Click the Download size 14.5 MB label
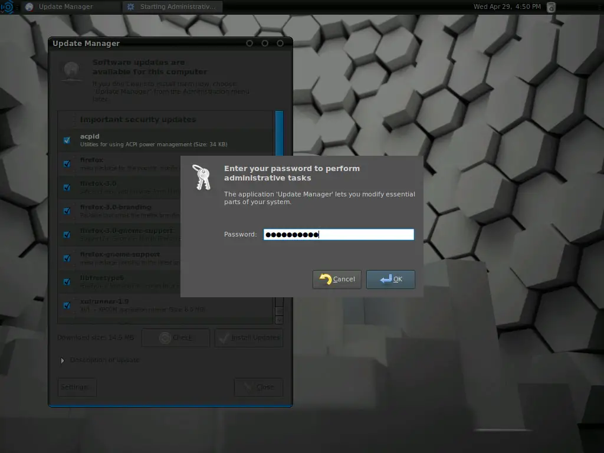The image size is (604, 453). pos(96,337)
